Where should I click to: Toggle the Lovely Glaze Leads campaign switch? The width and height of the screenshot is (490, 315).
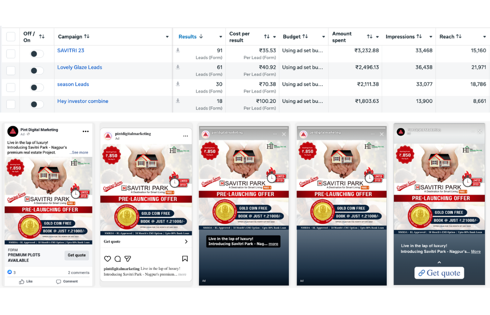point(37,71)
